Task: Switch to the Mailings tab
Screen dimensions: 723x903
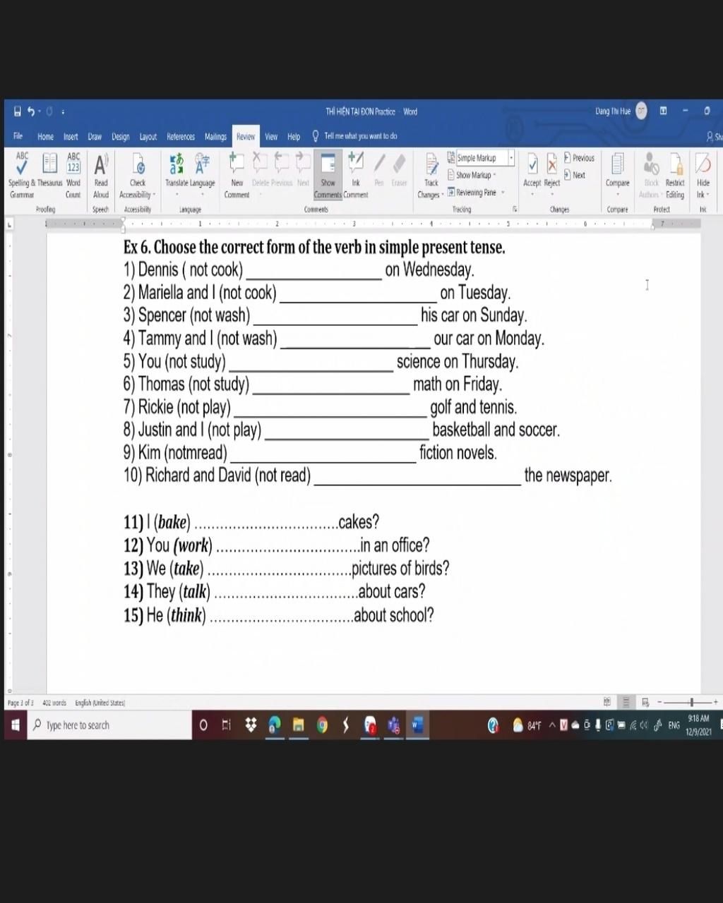Action: point(215,136)
